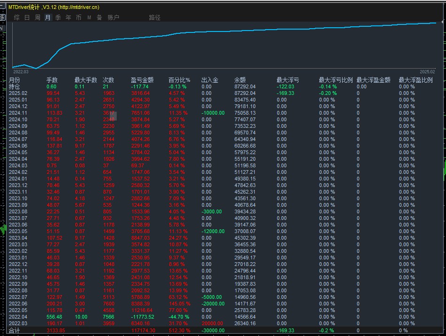
Task: Open the 备 notes tab
Action: click(99, 18)
